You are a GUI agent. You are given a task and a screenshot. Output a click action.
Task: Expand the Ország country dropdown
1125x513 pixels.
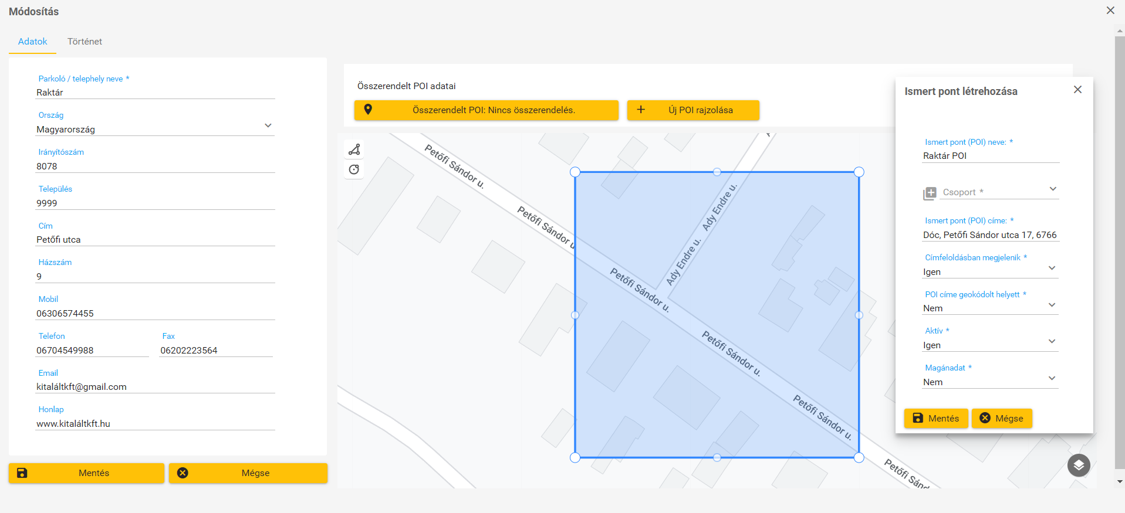coord(268,125)
